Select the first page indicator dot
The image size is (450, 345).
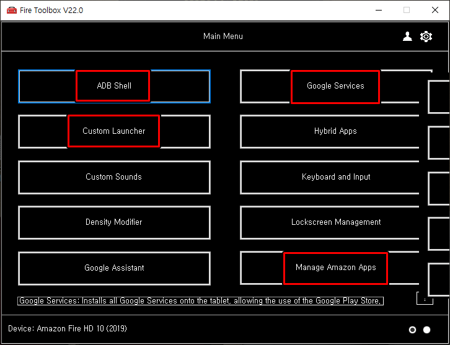(x=412, y=330)
